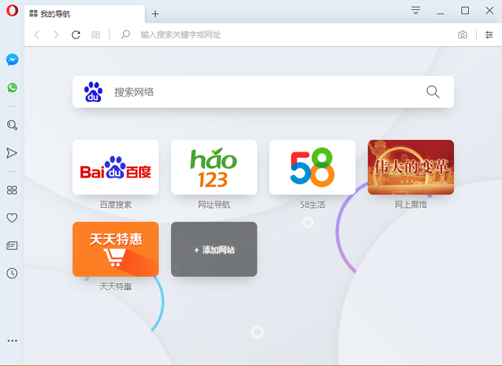The image size is (502, 366).
Task: Click the sidebar search icon
Action: click(12, 125)
